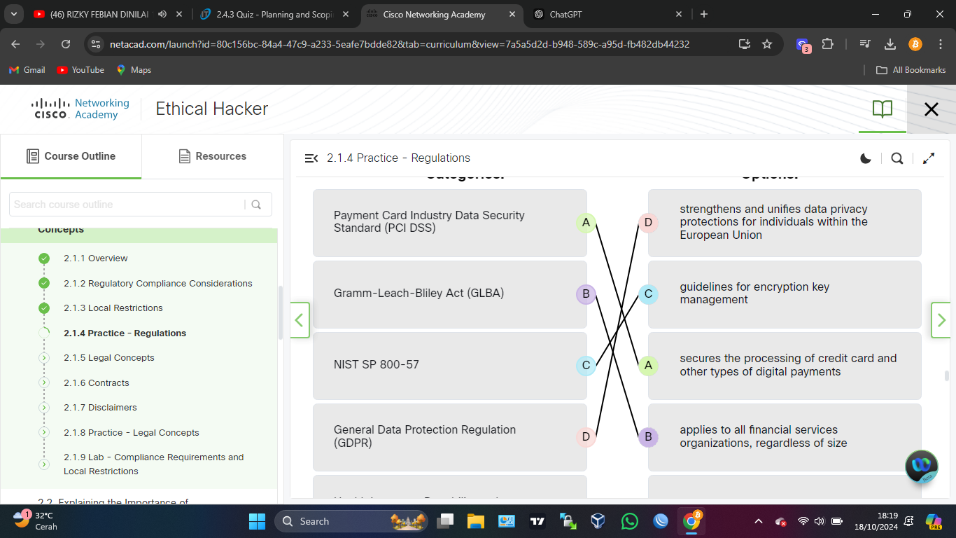Select option connector D for European Union
956x538 pixels.
[648, 223]
